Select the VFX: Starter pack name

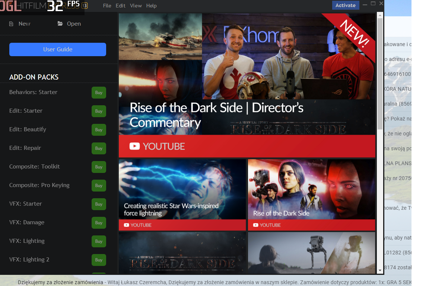(25, 203)
